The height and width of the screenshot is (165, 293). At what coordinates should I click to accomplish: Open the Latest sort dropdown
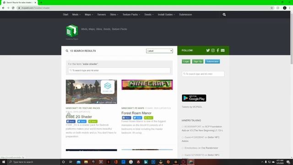click(x=159, y=51)
